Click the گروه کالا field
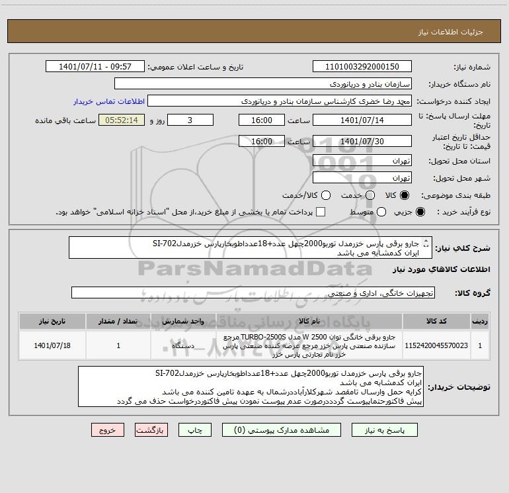The image size is (509, 493). [253, 292]
